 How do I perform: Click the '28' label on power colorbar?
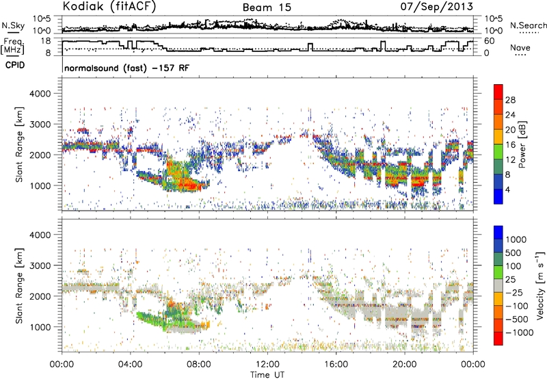click(510, 100)
